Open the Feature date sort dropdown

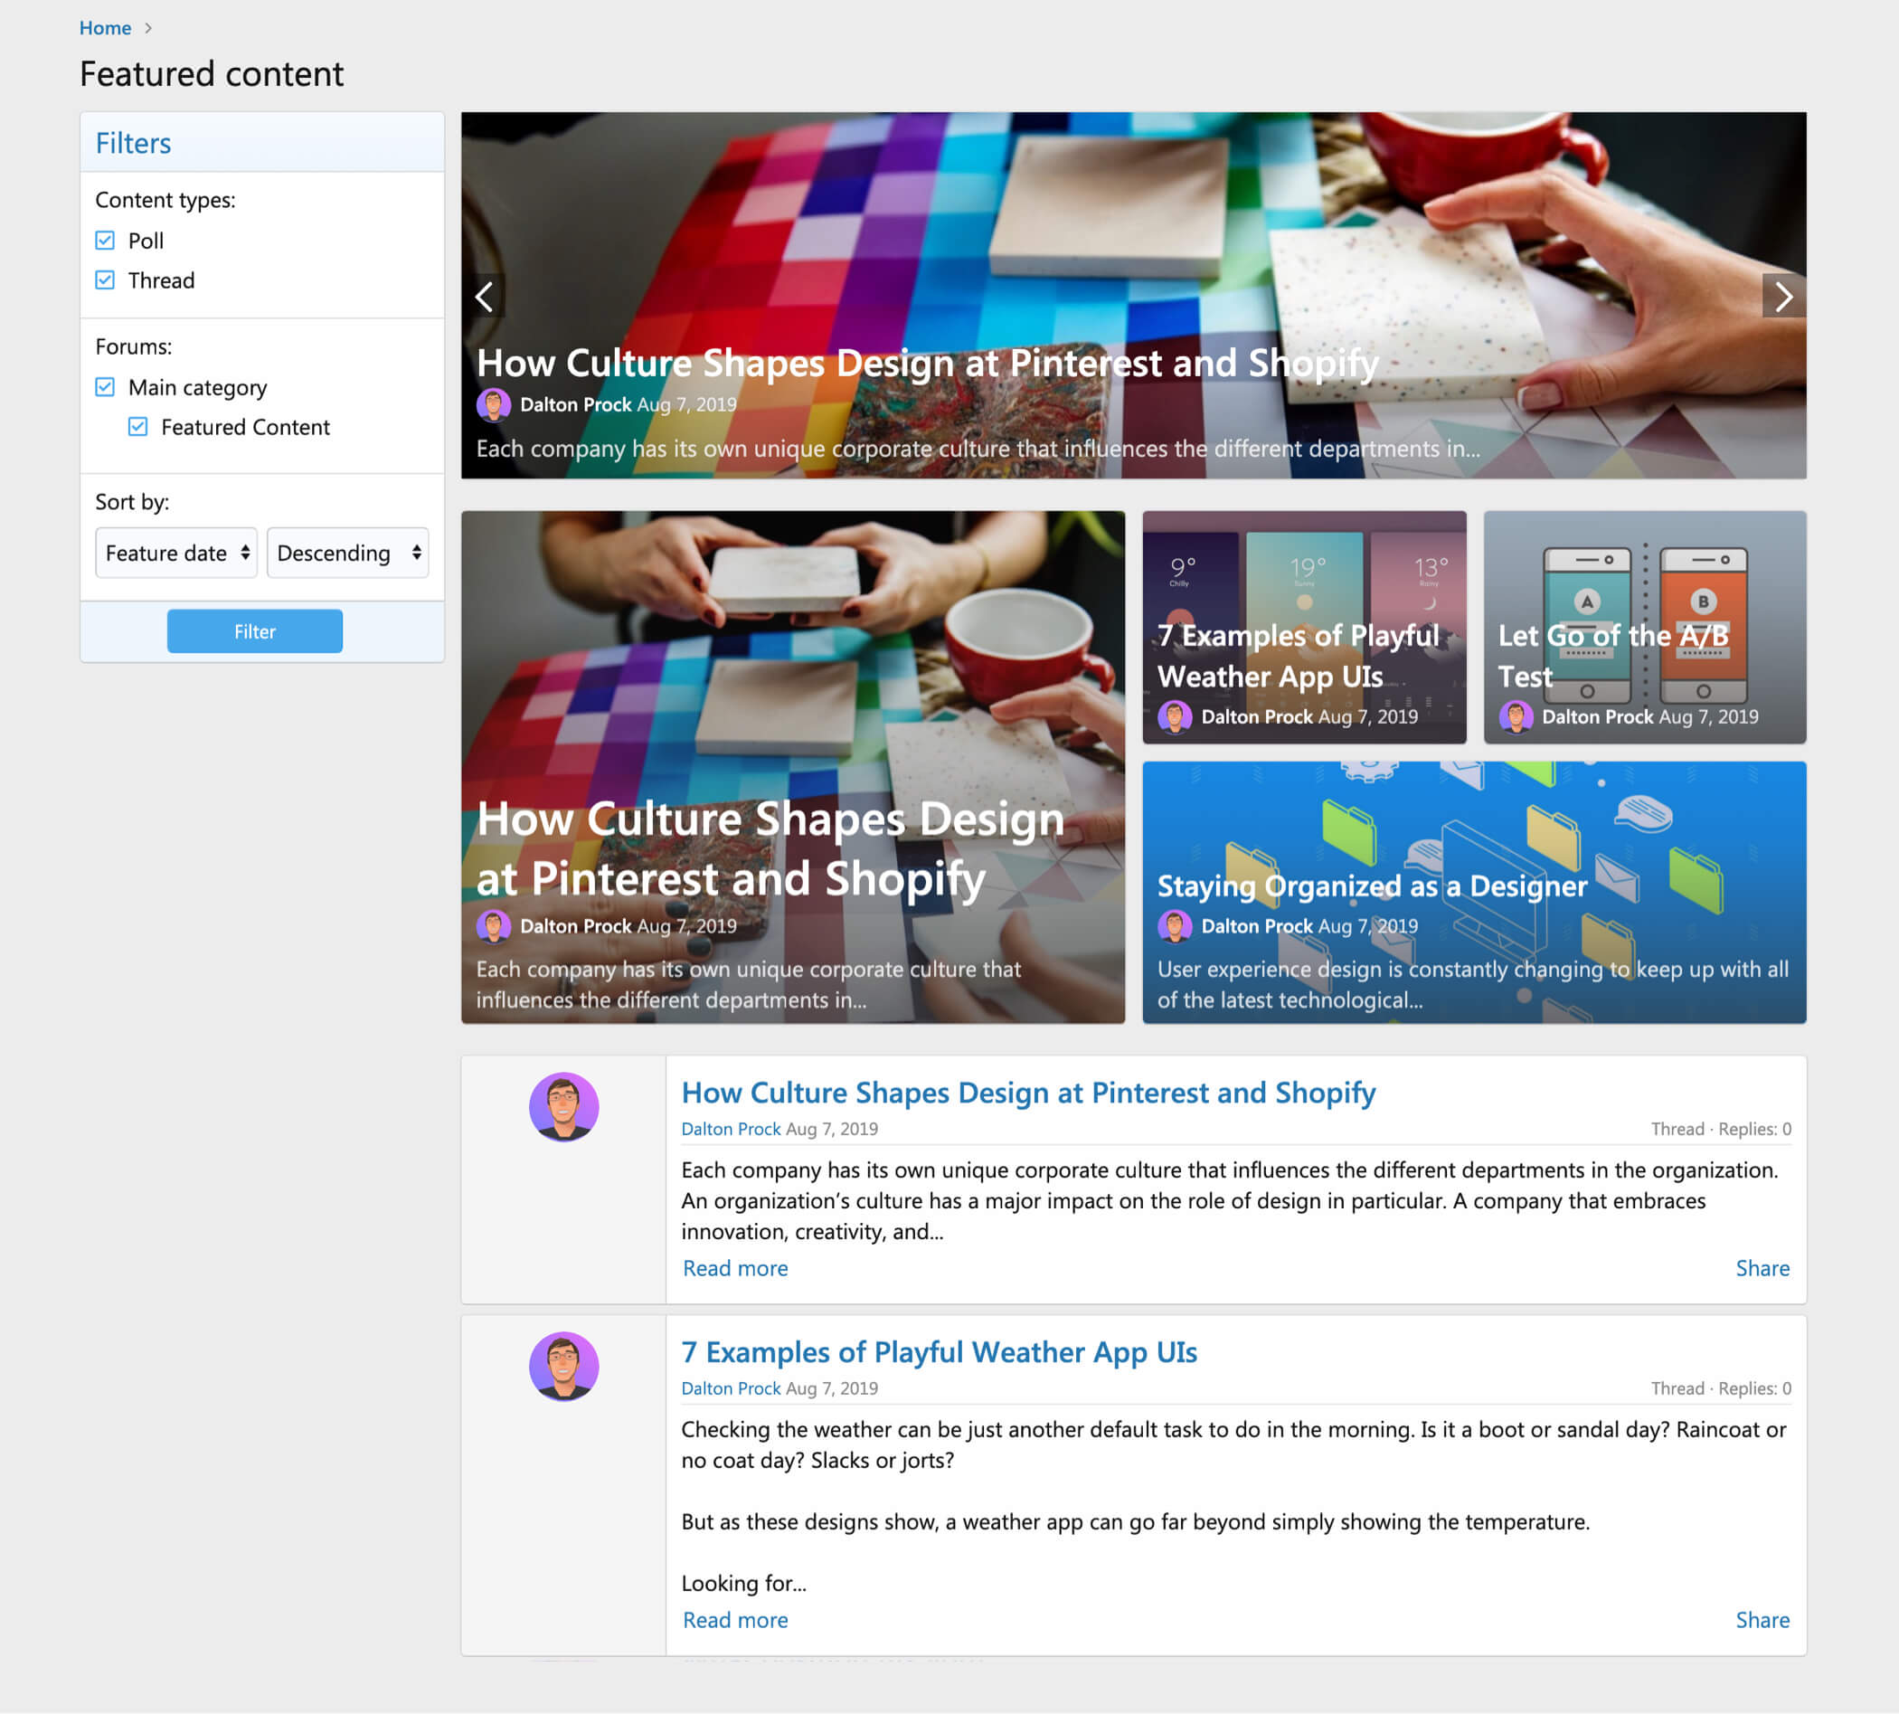tap(176, 553)
